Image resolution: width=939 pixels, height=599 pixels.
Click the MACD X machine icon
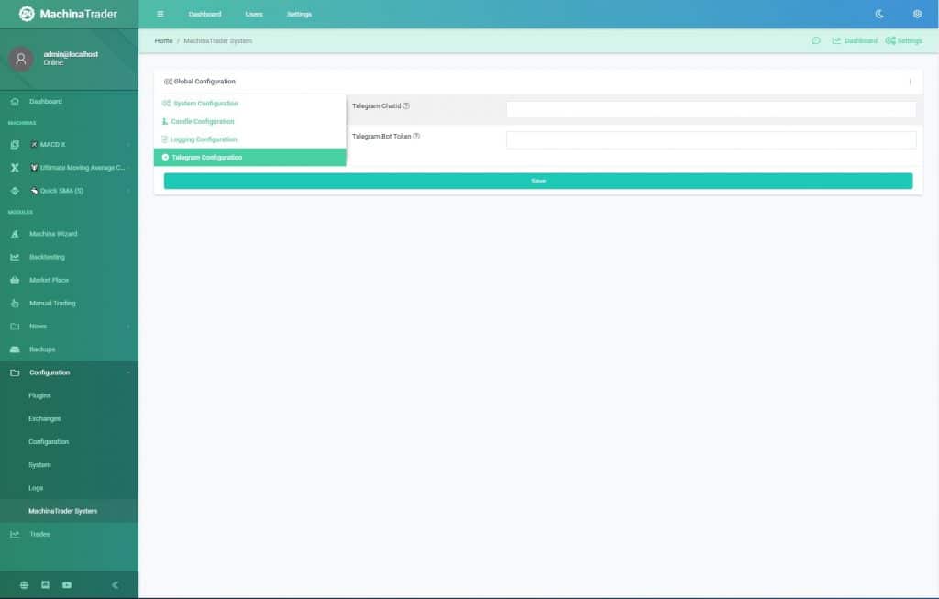(15, 144)
